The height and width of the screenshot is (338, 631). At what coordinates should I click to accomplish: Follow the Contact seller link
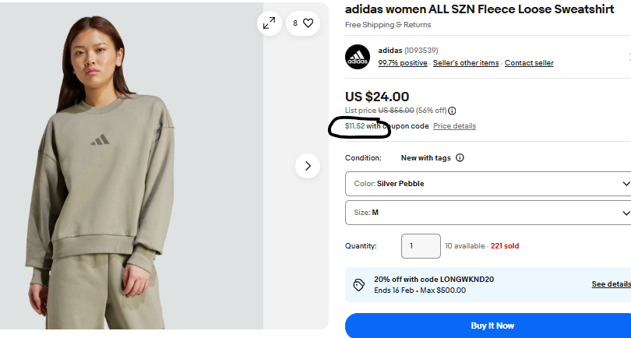[529, 63]
